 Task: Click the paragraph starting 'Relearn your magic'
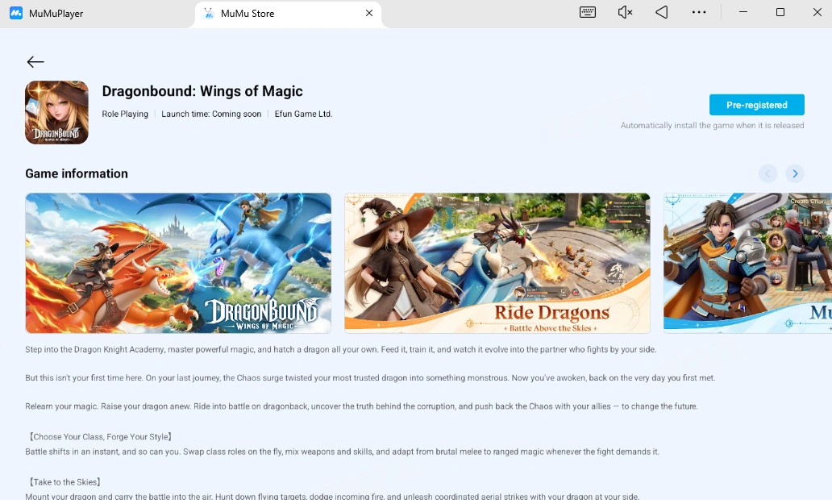[x=361, y=406]
